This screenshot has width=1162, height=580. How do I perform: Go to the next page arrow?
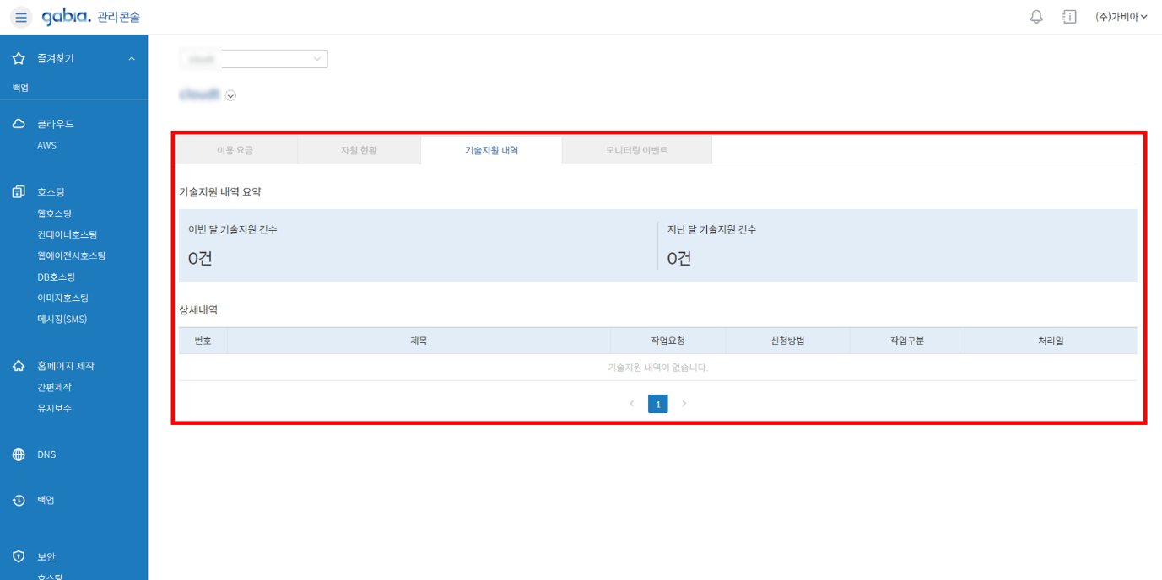(684, 404)
